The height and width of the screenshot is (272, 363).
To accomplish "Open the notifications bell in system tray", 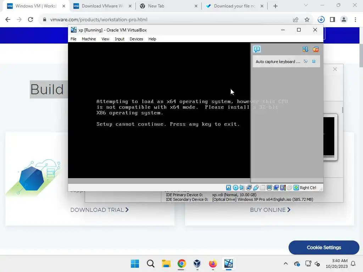I will coord(353,263).
